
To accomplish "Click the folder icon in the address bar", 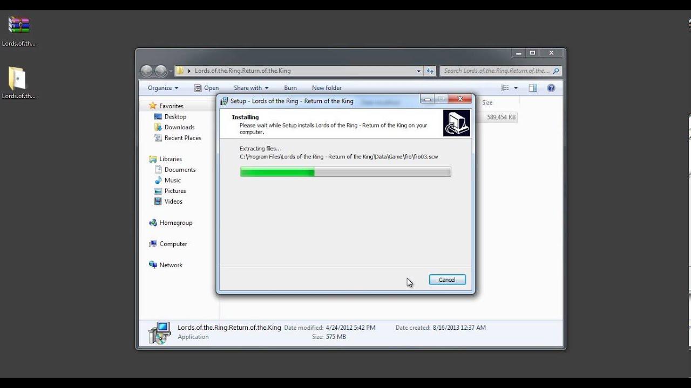I will pyautogui.click(x=180, y=71).
